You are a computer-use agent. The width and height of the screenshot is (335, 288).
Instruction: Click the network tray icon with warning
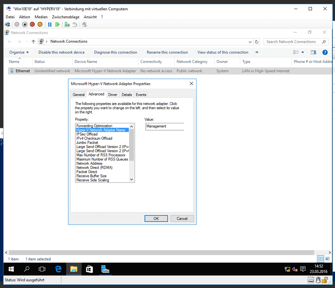tap(287, 269)
